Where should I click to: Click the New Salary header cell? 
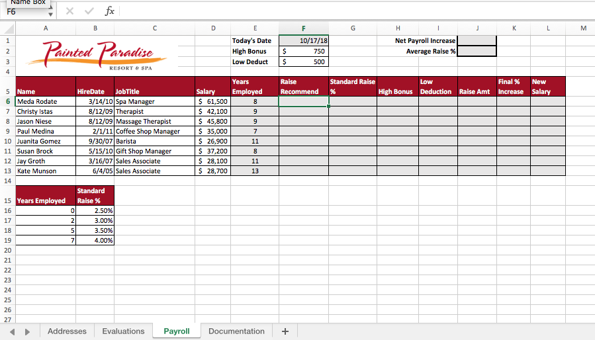pos(548,86)
